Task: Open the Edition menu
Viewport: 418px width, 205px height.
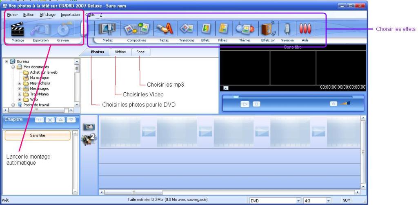Action: [x=29, y=15]
